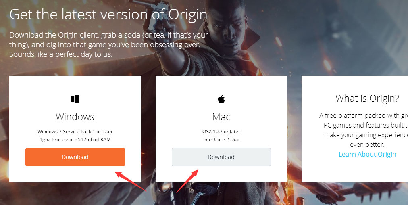Open the Learn About Origin link

click(x=367, y=154)
